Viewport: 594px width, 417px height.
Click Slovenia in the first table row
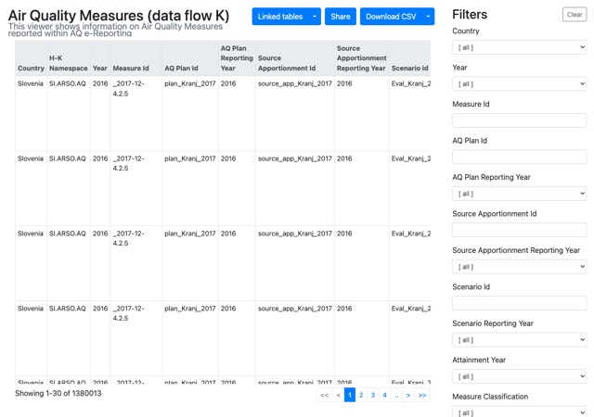coord(31,83)
